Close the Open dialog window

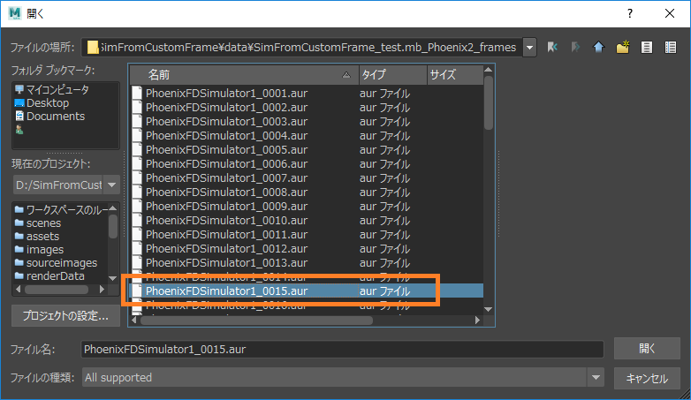click(670, 13)
